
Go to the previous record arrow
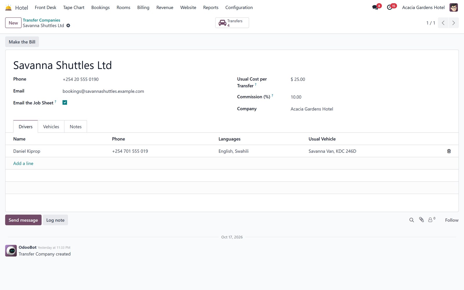[x=443, y=23]
